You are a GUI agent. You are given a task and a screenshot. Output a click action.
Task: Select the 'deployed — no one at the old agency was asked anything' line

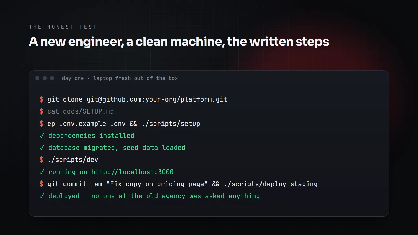click(154, 196)
